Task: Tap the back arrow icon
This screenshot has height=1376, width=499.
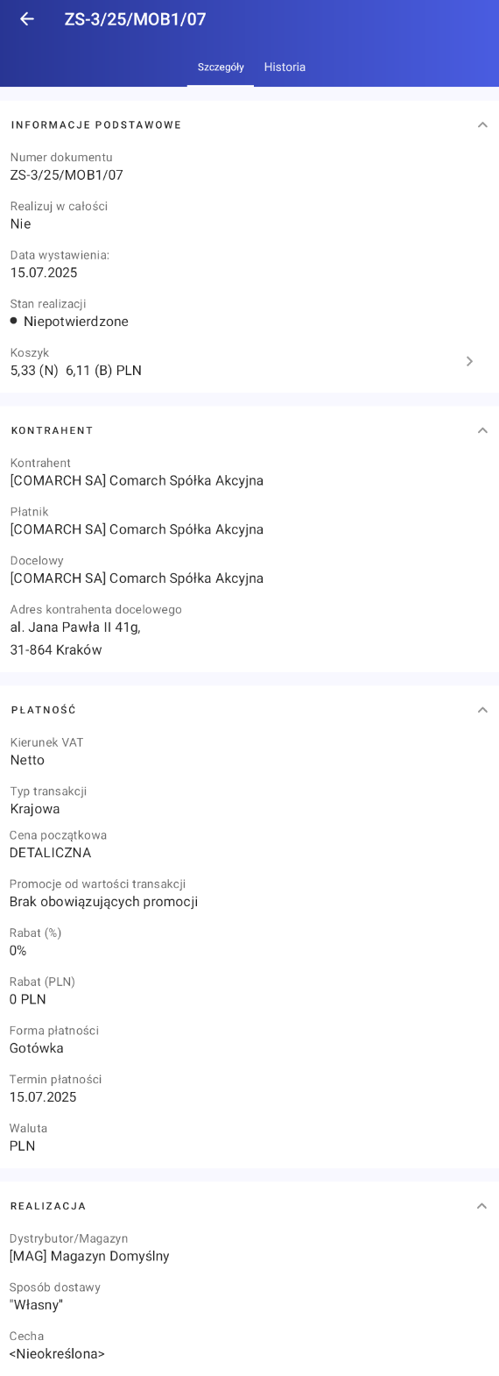Action: (27, 19)
